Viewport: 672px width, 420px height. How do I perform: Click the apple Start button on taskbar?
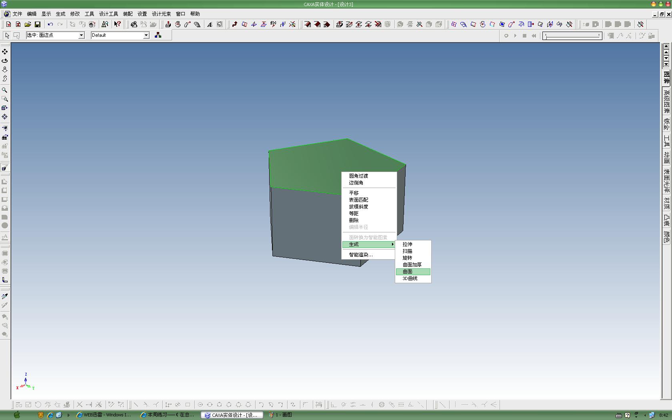(17, 415)
